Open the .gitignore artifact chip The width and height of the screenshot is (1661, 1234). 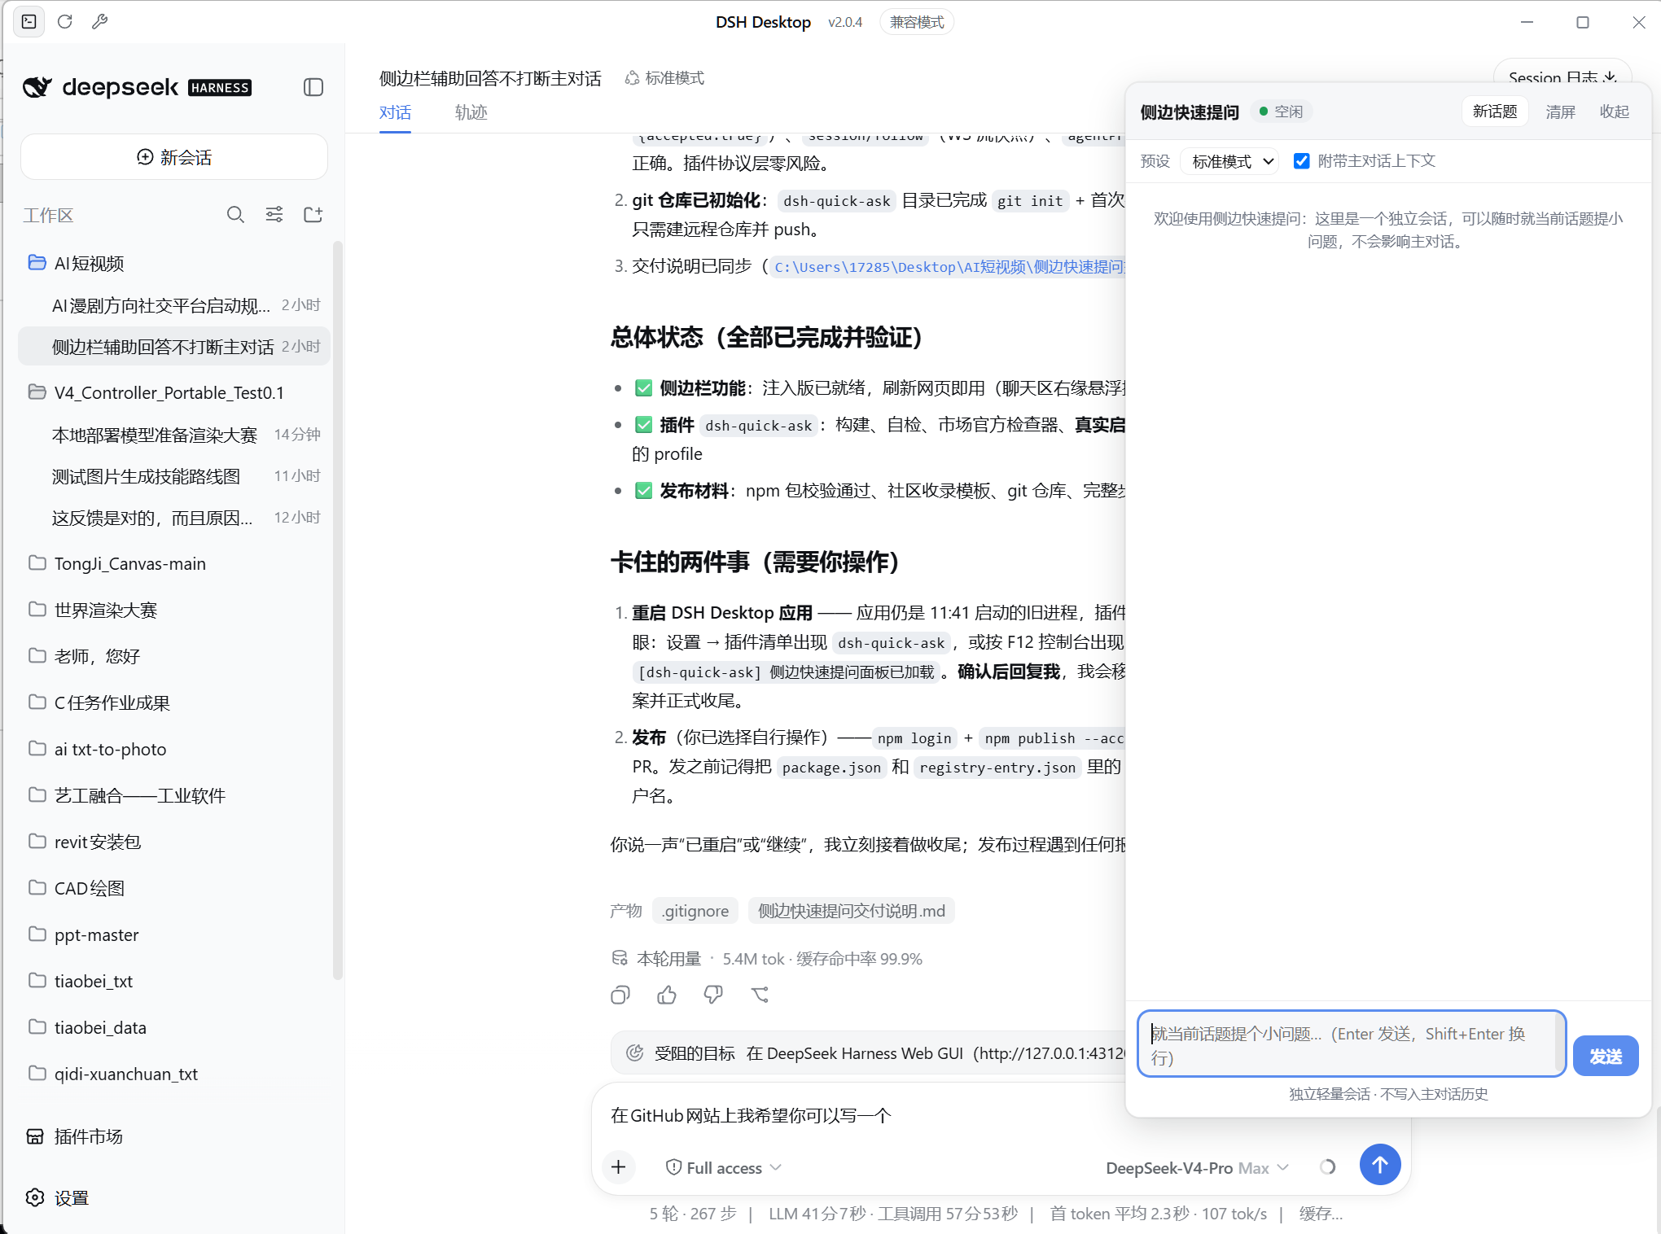695,911
